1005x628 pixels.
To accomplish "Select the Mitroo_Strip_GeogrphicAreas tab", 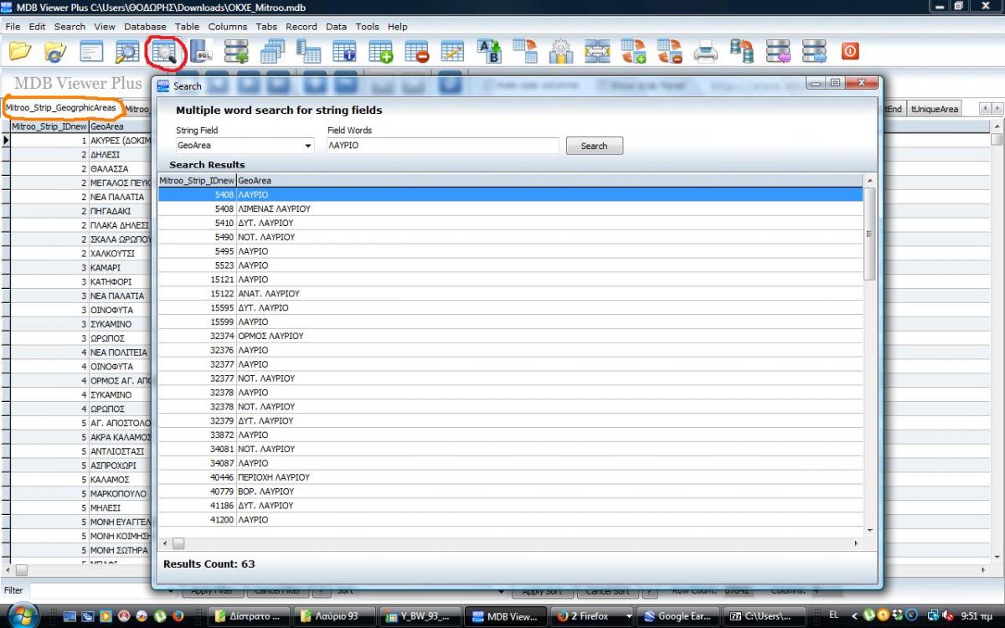I will (x=61, y=108).
